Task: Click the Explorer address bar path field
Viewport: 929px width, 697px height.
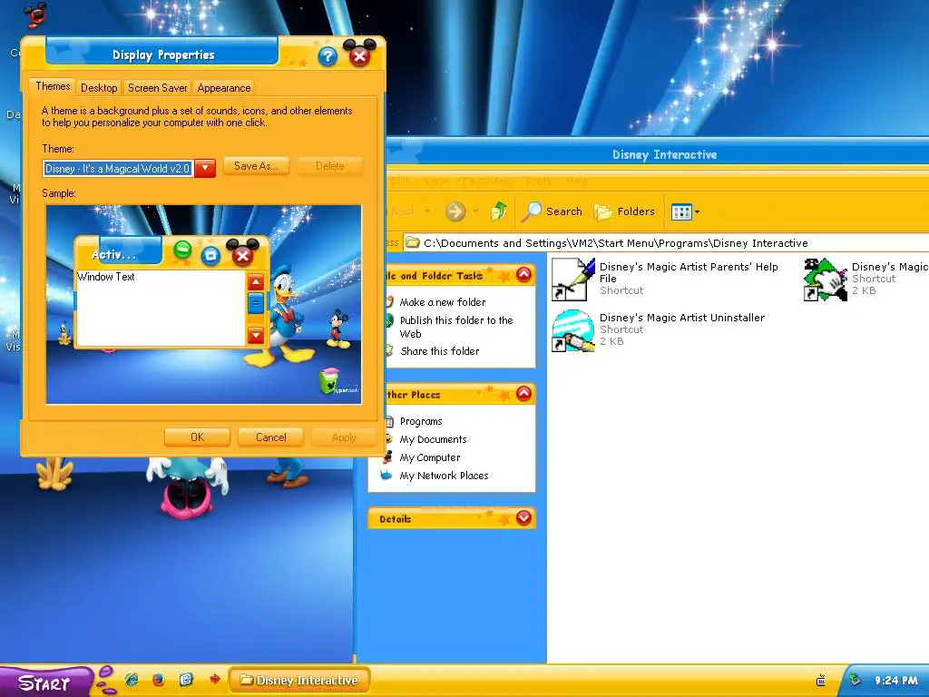Action: tap(667, 242)
